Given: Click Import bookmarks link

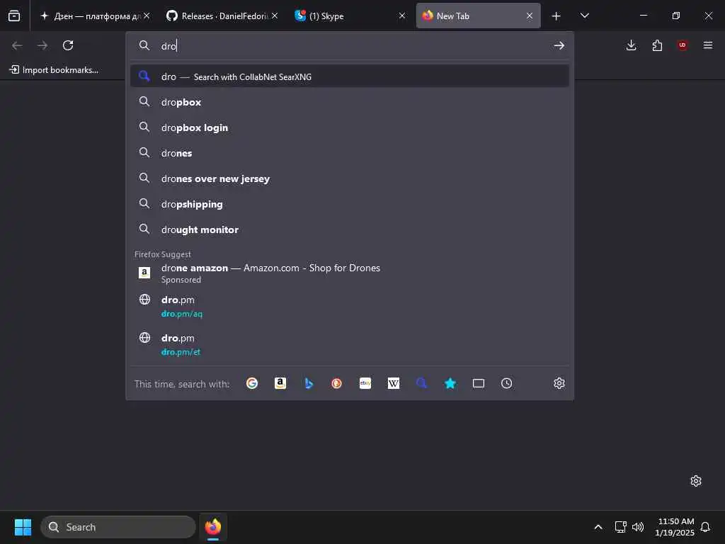Looking at the screenshot, I should pyautogui.click(x=54, y=70).
